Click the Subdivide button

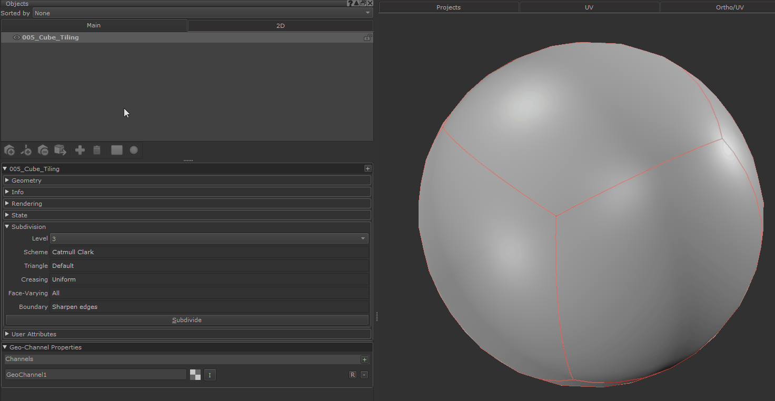[187, 320]
